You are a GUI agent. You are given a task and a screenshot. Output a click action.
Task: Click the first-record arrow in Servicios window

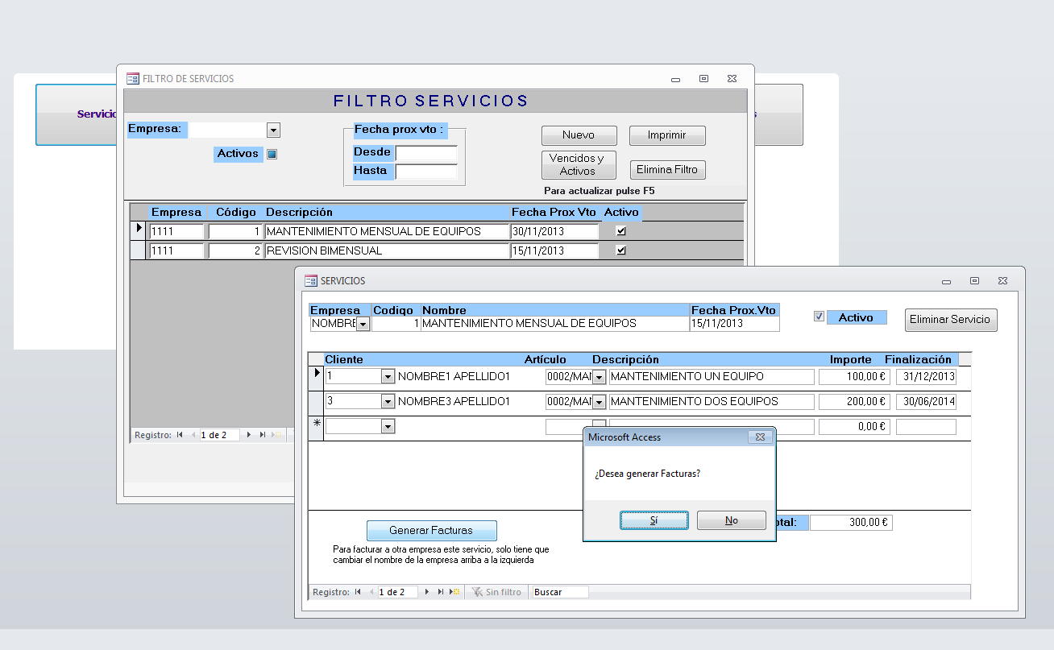[x=358, y=592]
